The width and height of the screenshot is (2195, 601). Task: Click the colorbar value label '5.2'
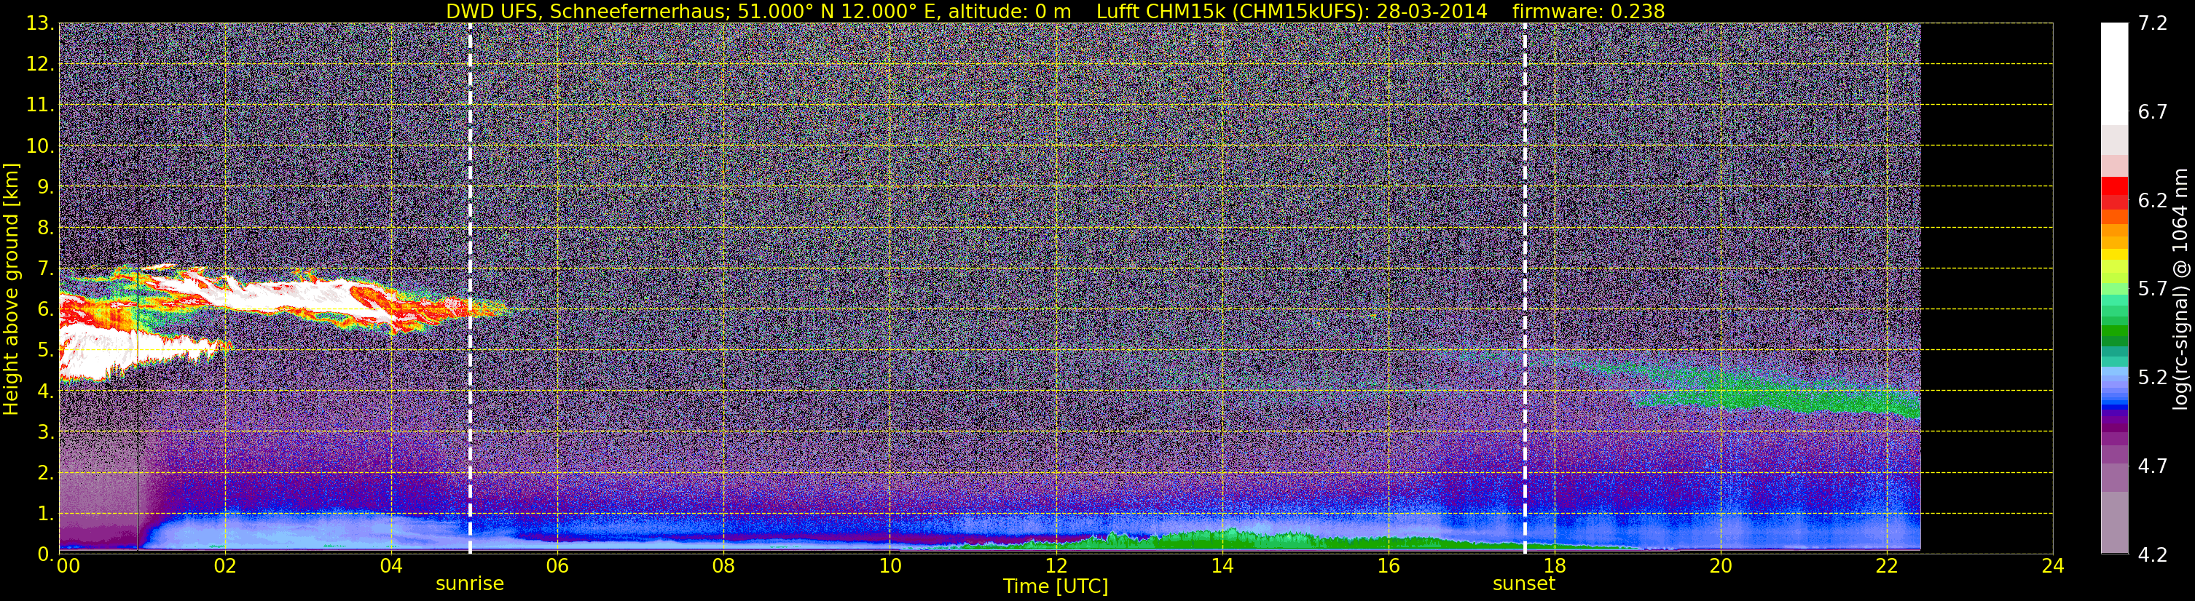(2153, 377)
